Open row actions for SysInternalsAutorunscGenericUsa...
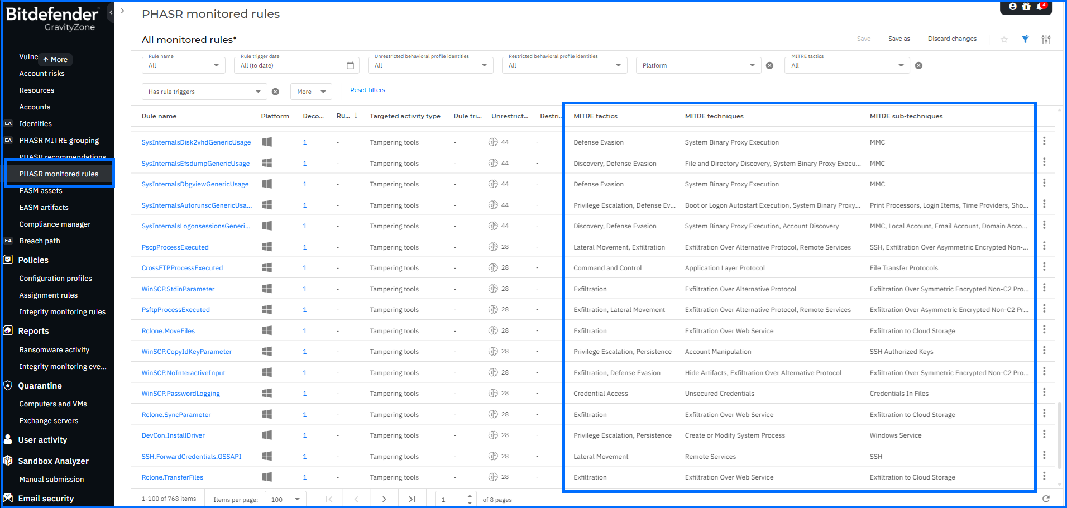 1044,204
